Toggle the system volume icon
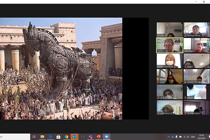210x140 pixels. point(188,137)
